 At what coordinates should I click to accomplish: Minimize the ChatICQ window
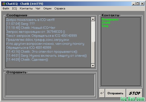tap(133, 4)
